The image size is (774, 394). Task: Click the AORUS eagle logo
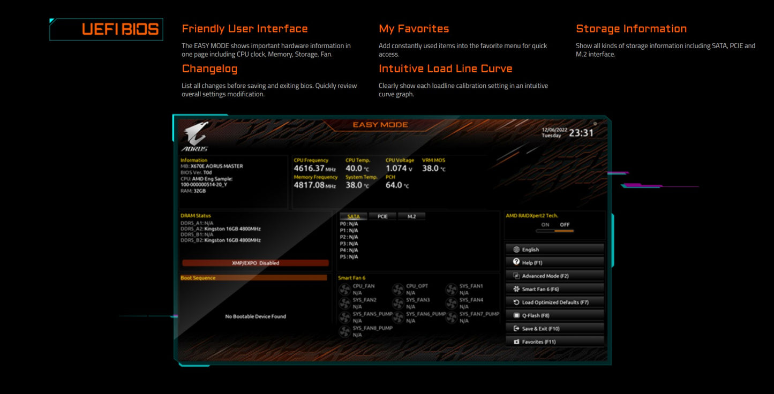tap(195, 136)
